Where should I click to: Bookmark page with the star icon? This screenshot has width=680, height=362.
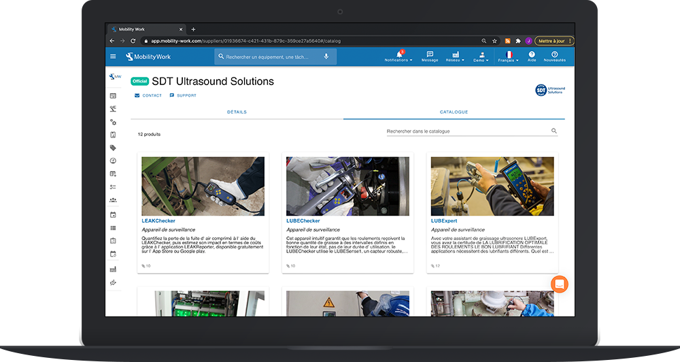pos(494,41)
